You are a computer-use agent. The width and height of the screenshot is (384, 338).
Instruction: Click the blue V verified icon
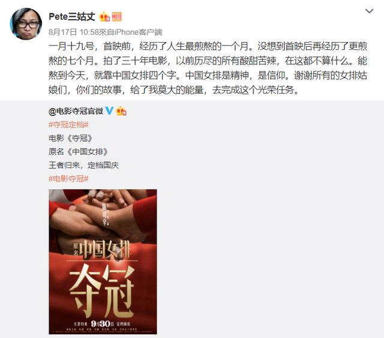[109, 111]
